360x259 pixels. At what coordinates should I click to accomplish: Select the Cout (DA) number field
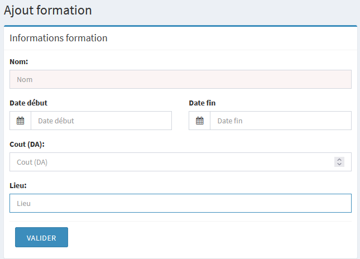click(167, 162)
